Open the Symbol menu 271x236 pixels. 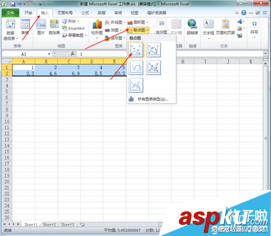254,28
